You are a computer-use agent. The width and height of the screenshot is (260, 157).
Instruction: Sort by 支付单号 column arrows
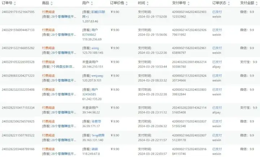pos(188,3)
